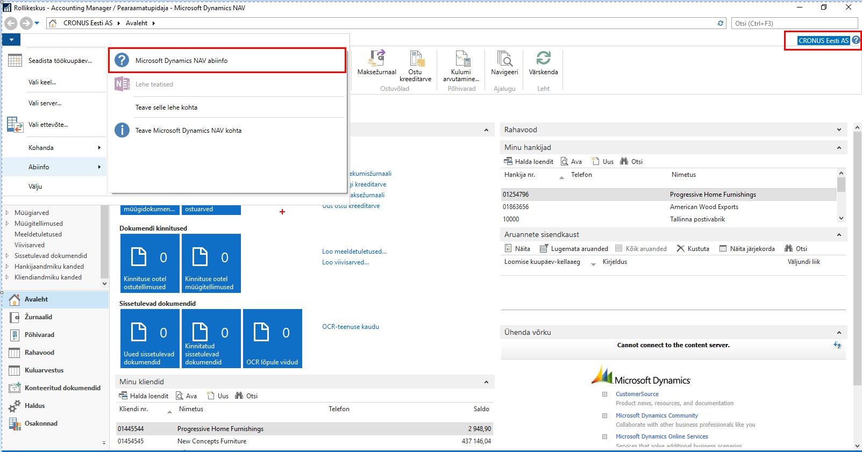The height and width of the screenshot is (452, 862).
Task: Open Põhivarad navigation section
Action: click(x=55, y=335)
